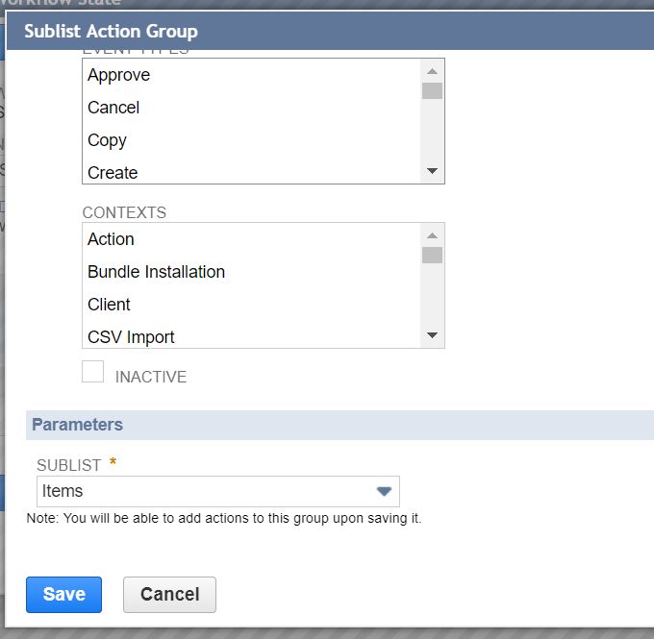
Task: Select Cancel in Event Types list
Action: [113, 108]
